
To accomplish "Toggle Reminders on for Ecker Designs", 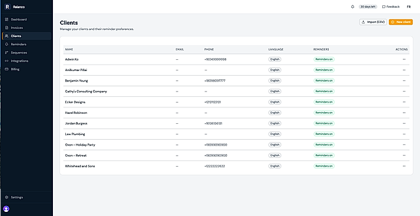I will pyautogui.click(x=324, y=102).
